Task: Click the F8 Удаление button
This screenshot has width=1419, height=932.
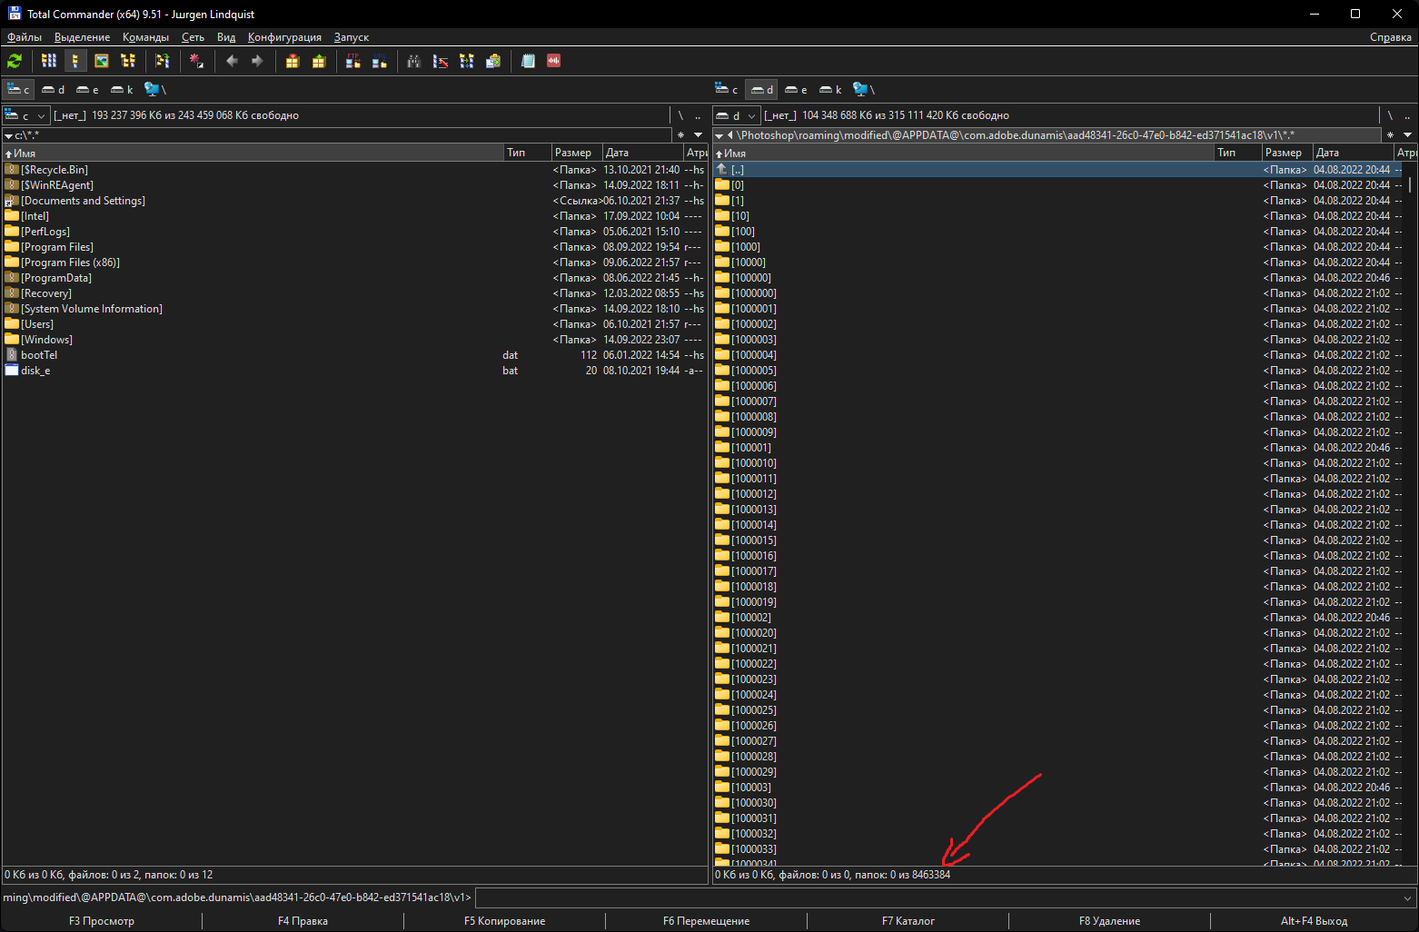Action: point(1109,921)
